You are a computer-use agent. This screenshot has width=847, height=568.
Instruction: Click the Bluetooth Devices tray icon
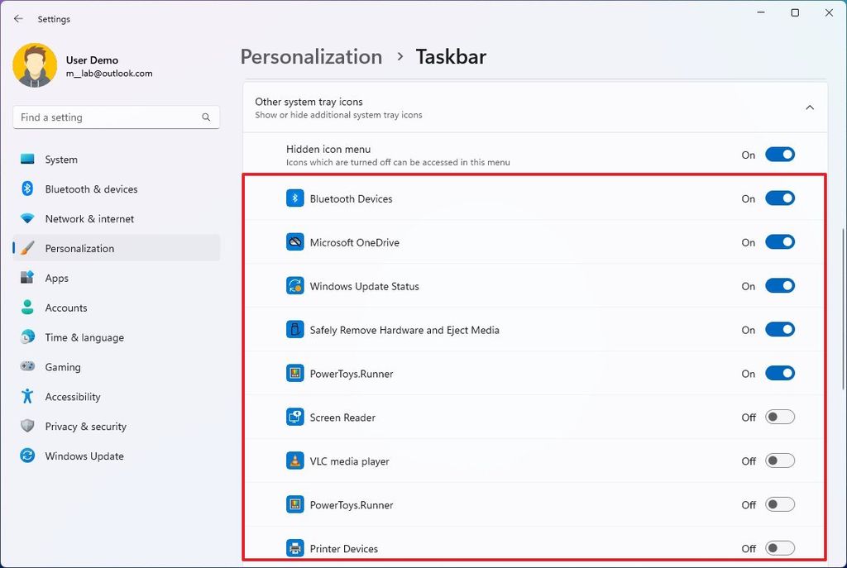295,198
